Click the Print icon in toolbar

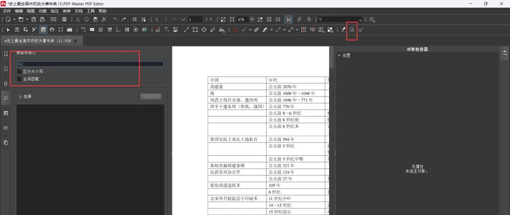point(64,19)
